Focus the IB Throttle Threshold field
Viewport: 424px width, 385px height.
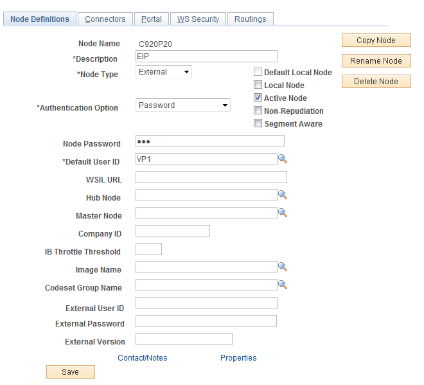(x=149, y=249)
